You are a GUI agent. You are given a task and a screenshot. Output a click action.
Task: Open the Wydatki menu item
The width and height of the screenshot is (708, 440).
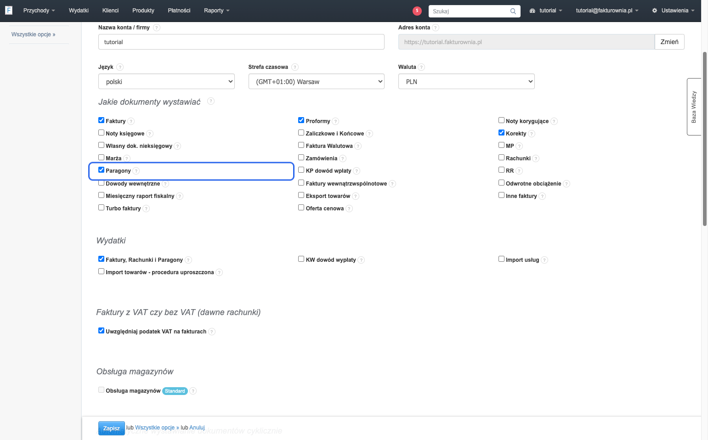79,11
